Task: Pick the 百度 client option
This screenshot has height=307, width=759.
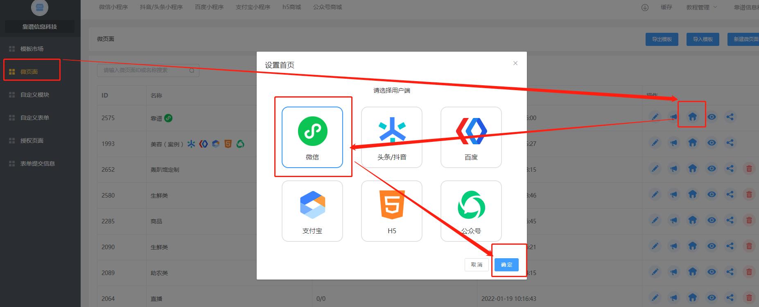Action: 471,137
